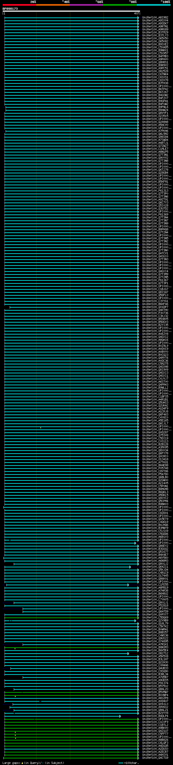Select hit UniRef100_A9SDK7

(155, 23)
